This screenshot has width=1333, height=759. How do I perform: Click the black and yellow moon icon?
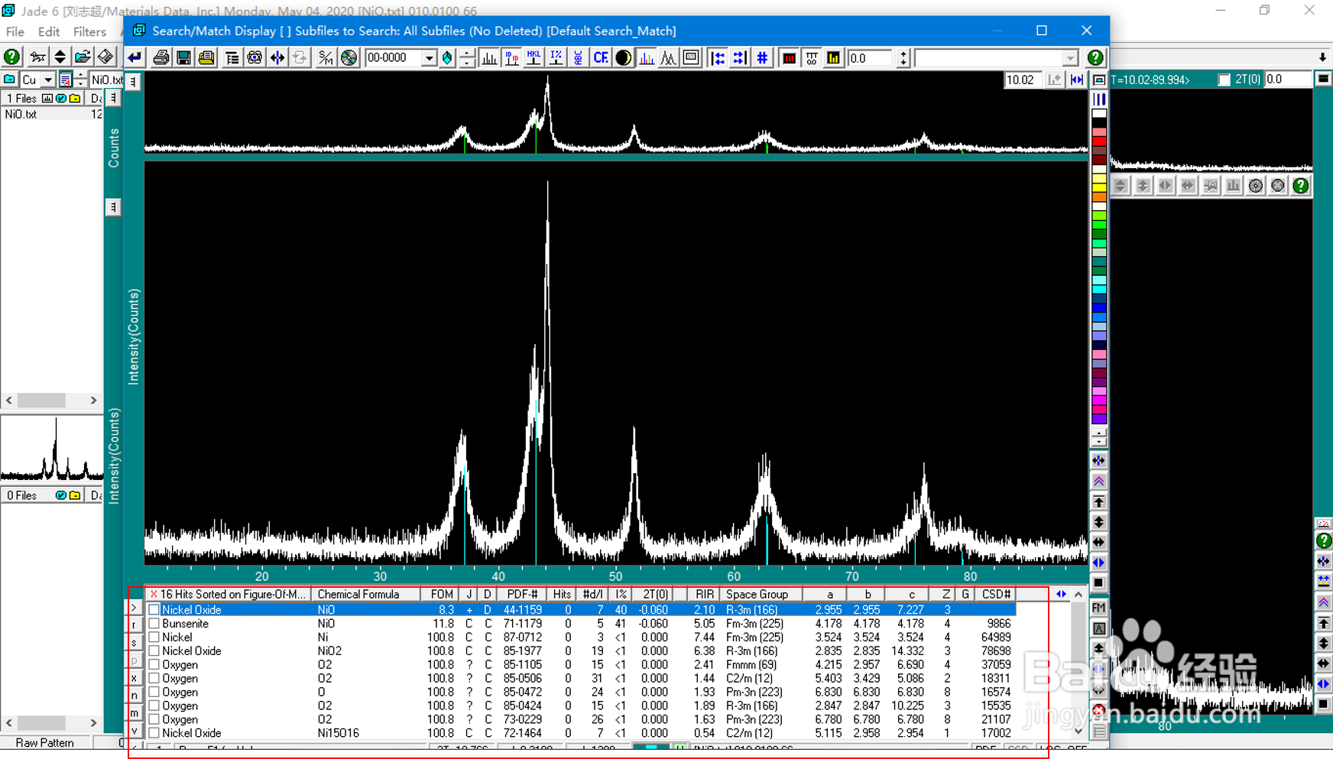tap(624, 58)
